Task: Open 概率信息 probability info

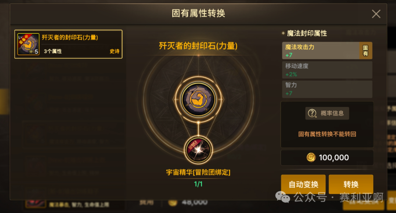Action: (x=327, y=113)
